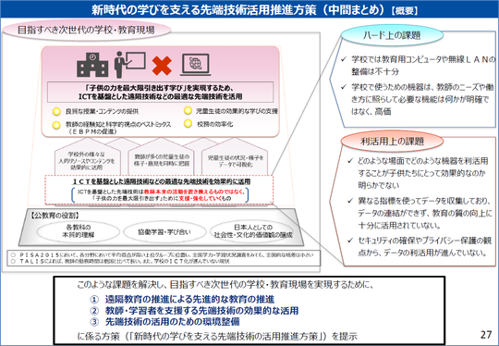Click the pink oval 目指すべき次世代の学校・教育現場

point(86,31)
